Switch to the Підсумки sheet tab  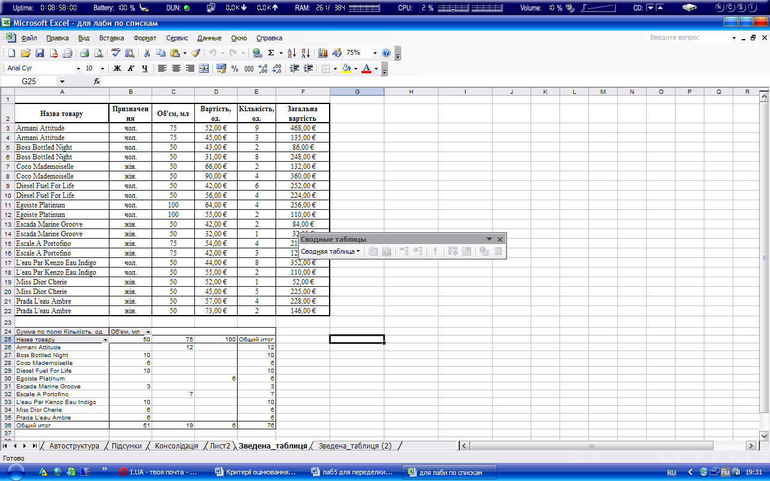click(x=127, y=446)
